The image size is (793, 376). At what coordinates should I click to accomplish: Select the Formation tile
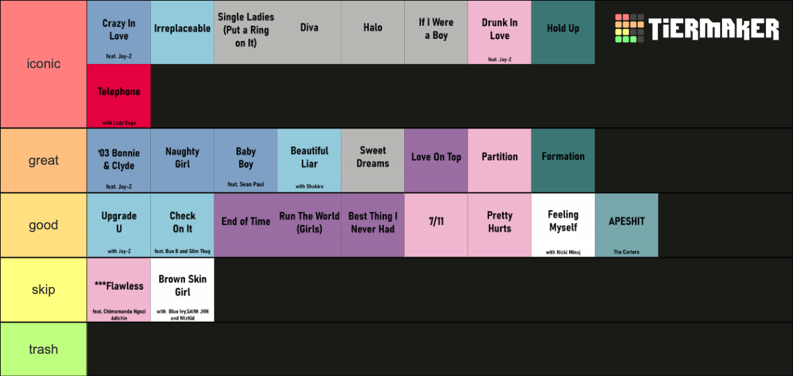[563, 161]
